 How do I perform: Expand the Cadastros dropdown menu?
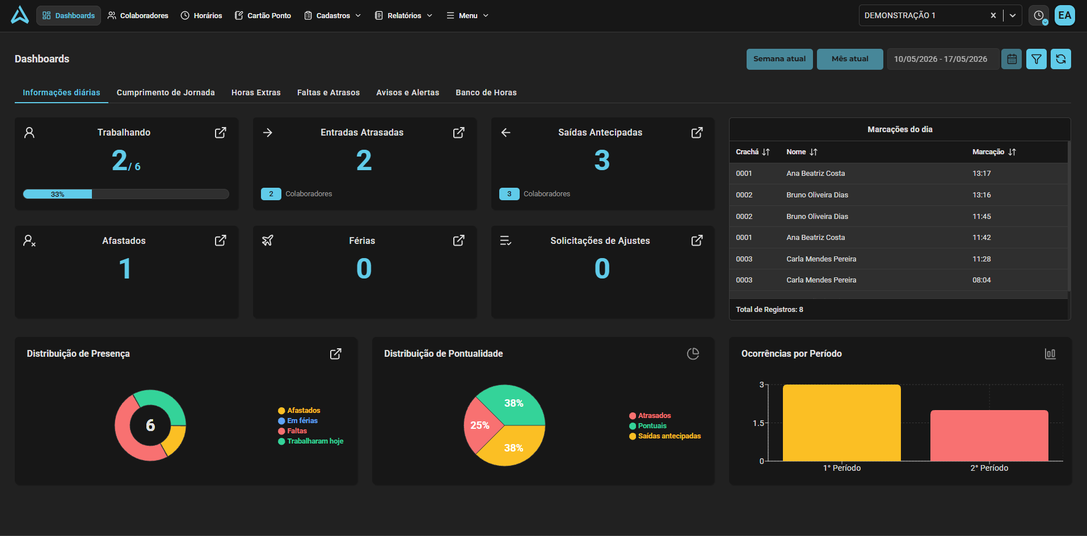click(x=332, y=15)
